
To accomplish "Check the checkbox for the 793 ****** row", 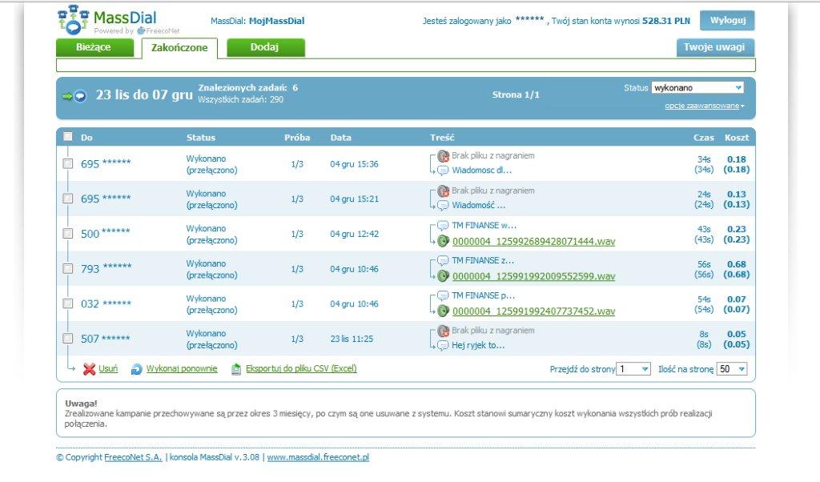I will click(67, 269).
